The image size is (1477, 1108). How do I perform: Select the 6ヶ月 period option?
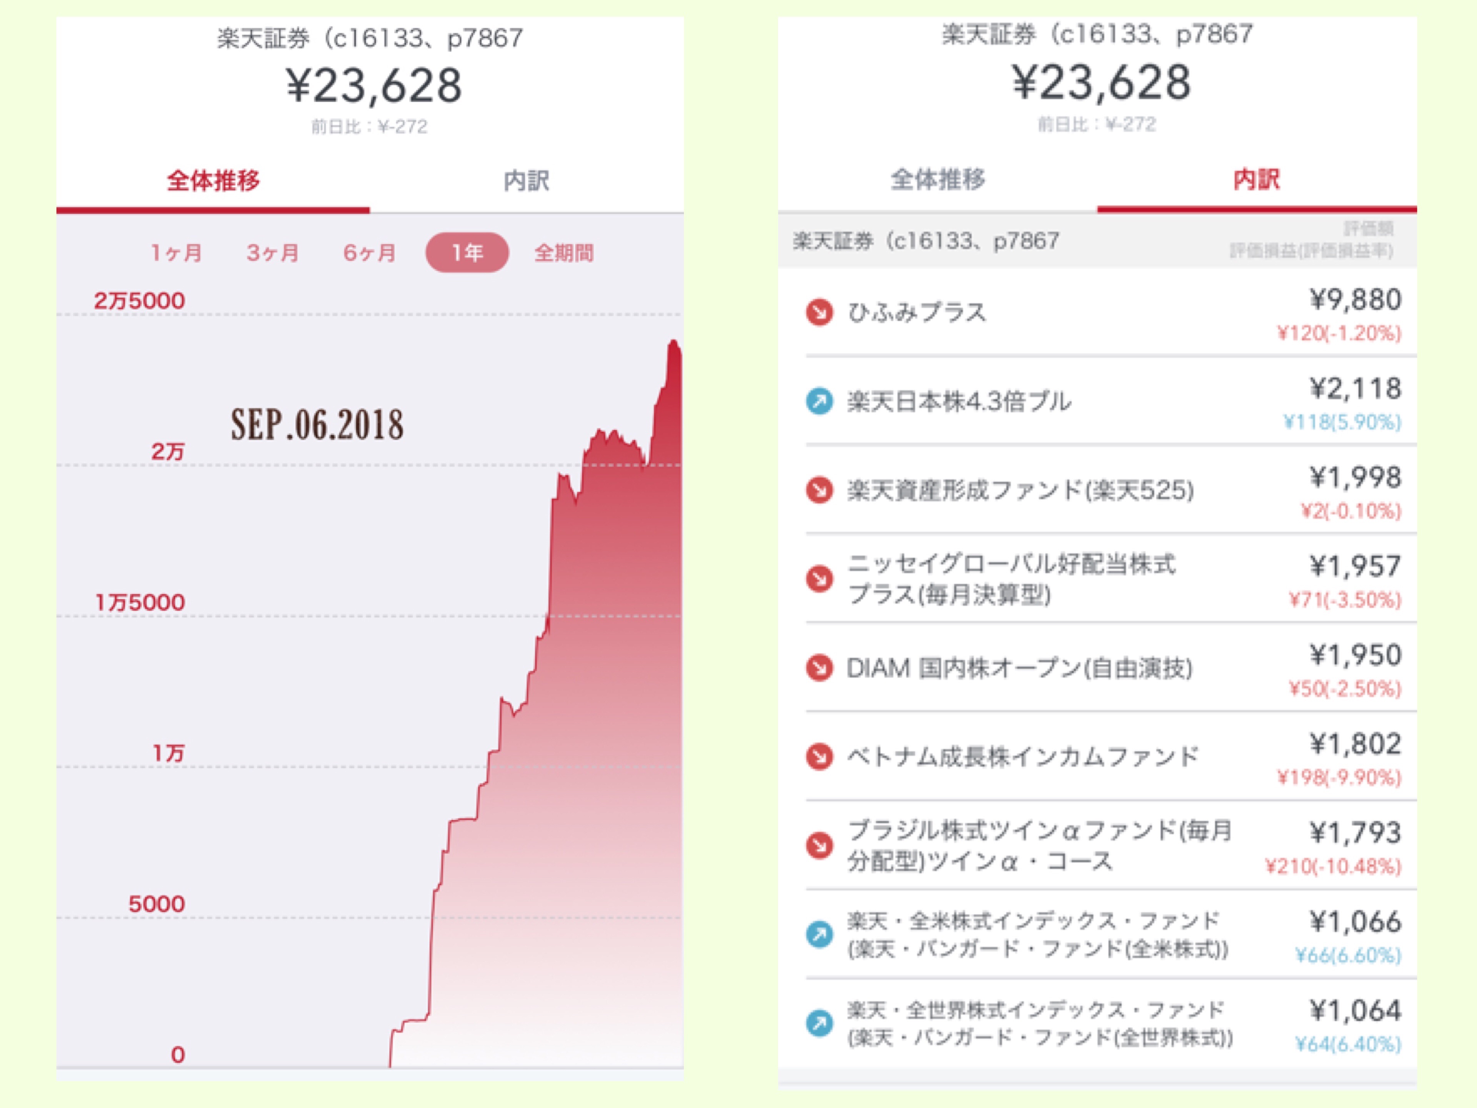[369, 252]
